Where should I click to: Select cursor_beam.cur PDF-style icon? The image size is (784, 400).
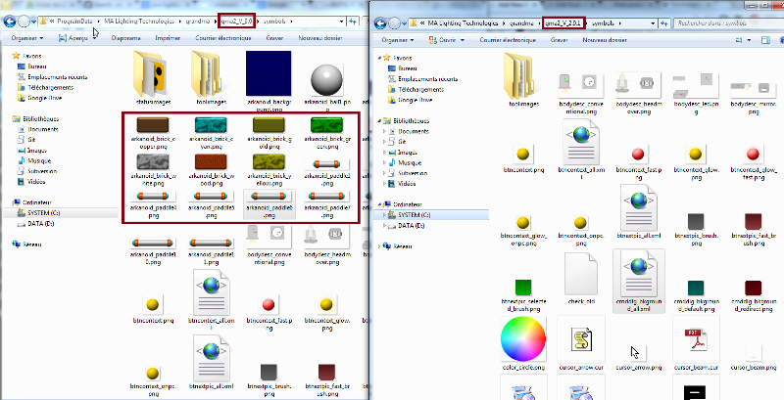click(696, 340)
